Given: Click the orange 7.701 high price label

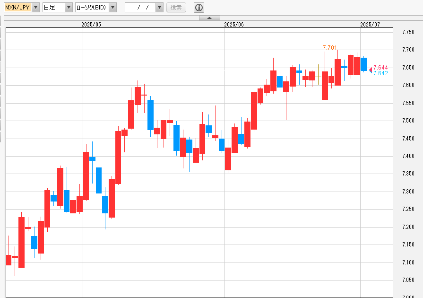Looking at the screenshot, I should pyautogui.click(x=330, y=47).
